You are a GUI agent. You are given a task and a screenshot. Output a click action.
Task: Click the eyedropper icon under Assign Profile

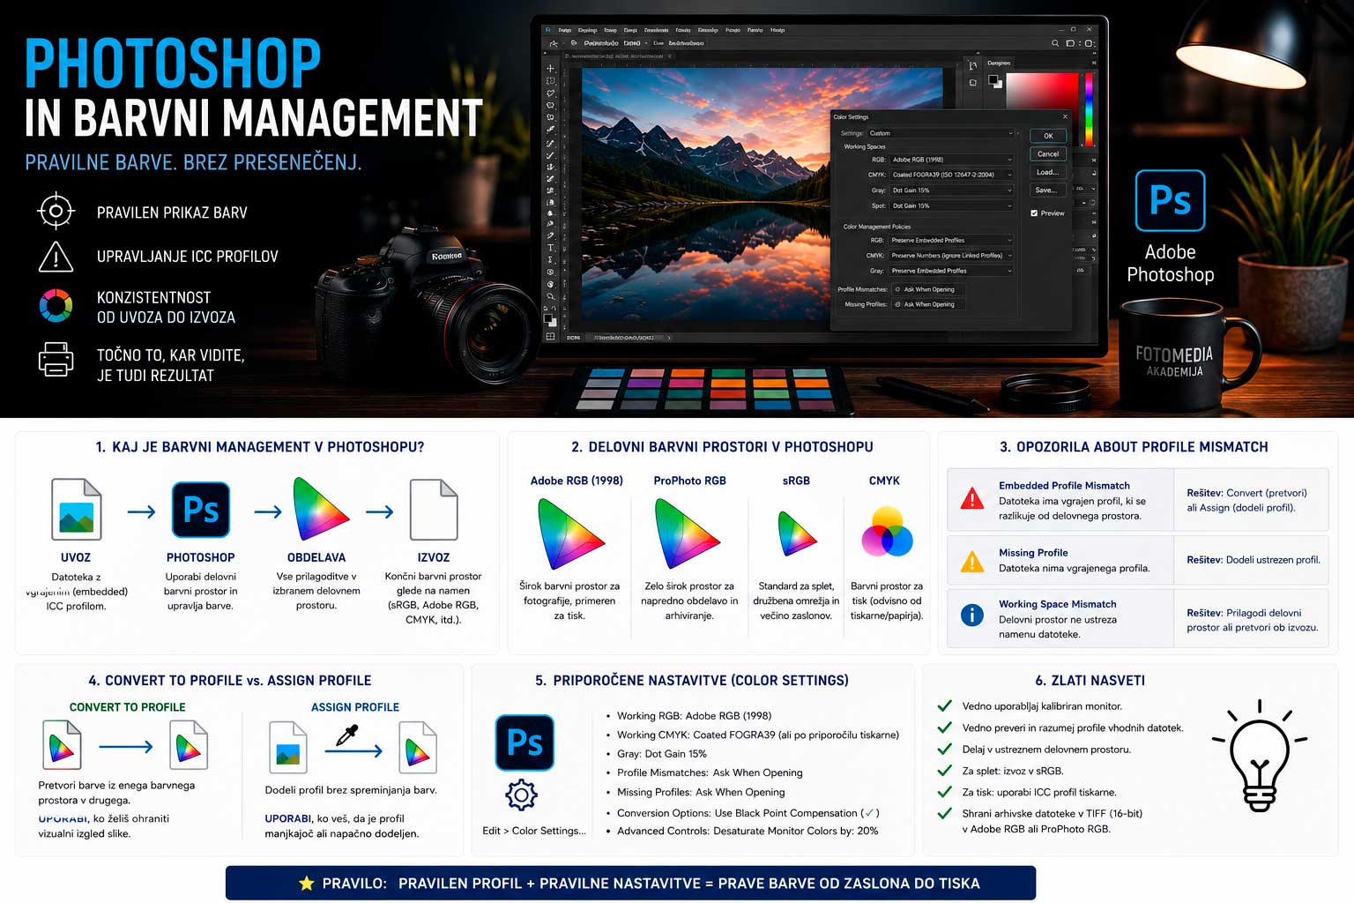point(348,735)
